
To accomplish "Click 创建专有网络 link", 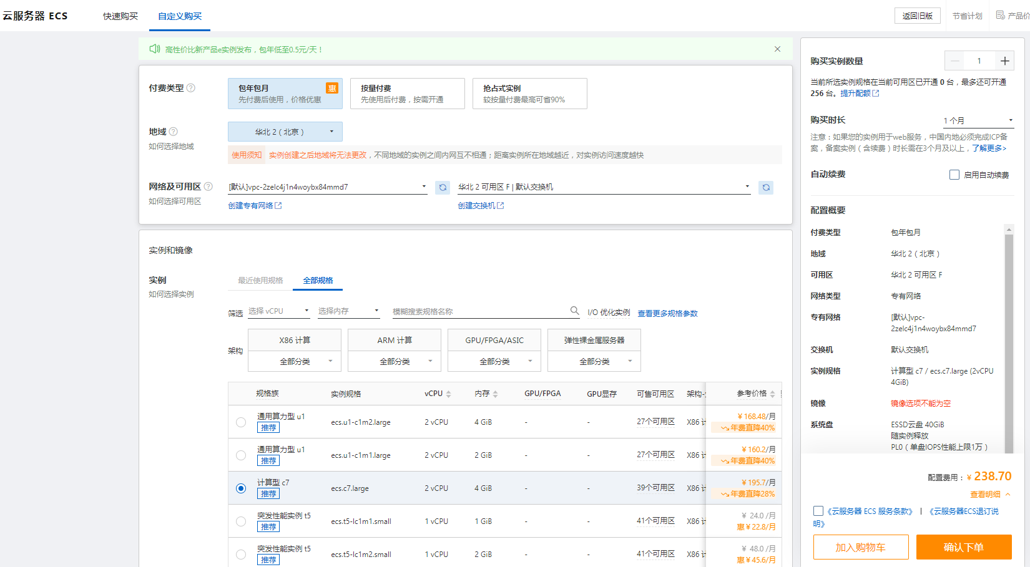I will (255, 206).
